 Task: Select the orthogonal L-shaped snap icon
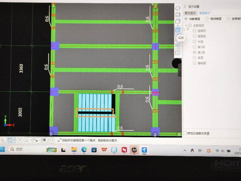[4, 140]
